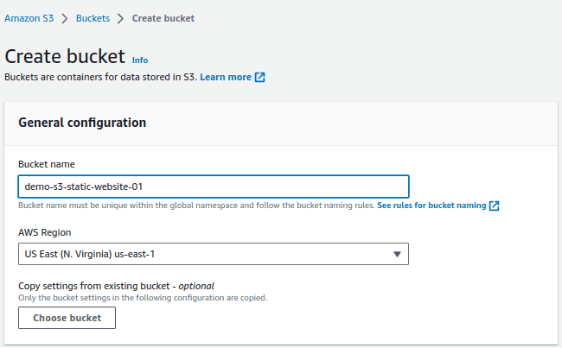562x348 pixels.
Task: Click the AWS Region field label
Action: pyautogui.click(x=45, y=232)
